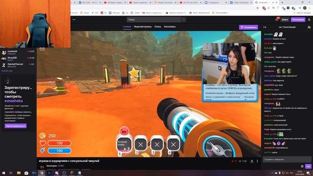Bookmark this page with star icon
Viewport: 313px width, 176px height.
click(x=258, y=8)
